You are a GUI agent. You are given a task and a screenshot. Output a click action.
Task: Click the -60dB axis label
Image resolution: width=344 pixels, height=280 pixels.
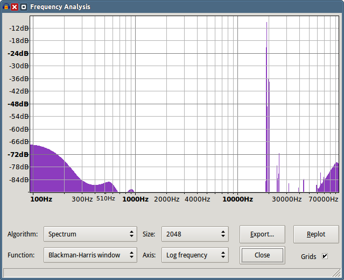pos(19,130)
